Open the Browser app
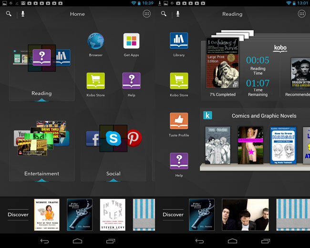This screenshot has width=310, height=248. (96, 45)
